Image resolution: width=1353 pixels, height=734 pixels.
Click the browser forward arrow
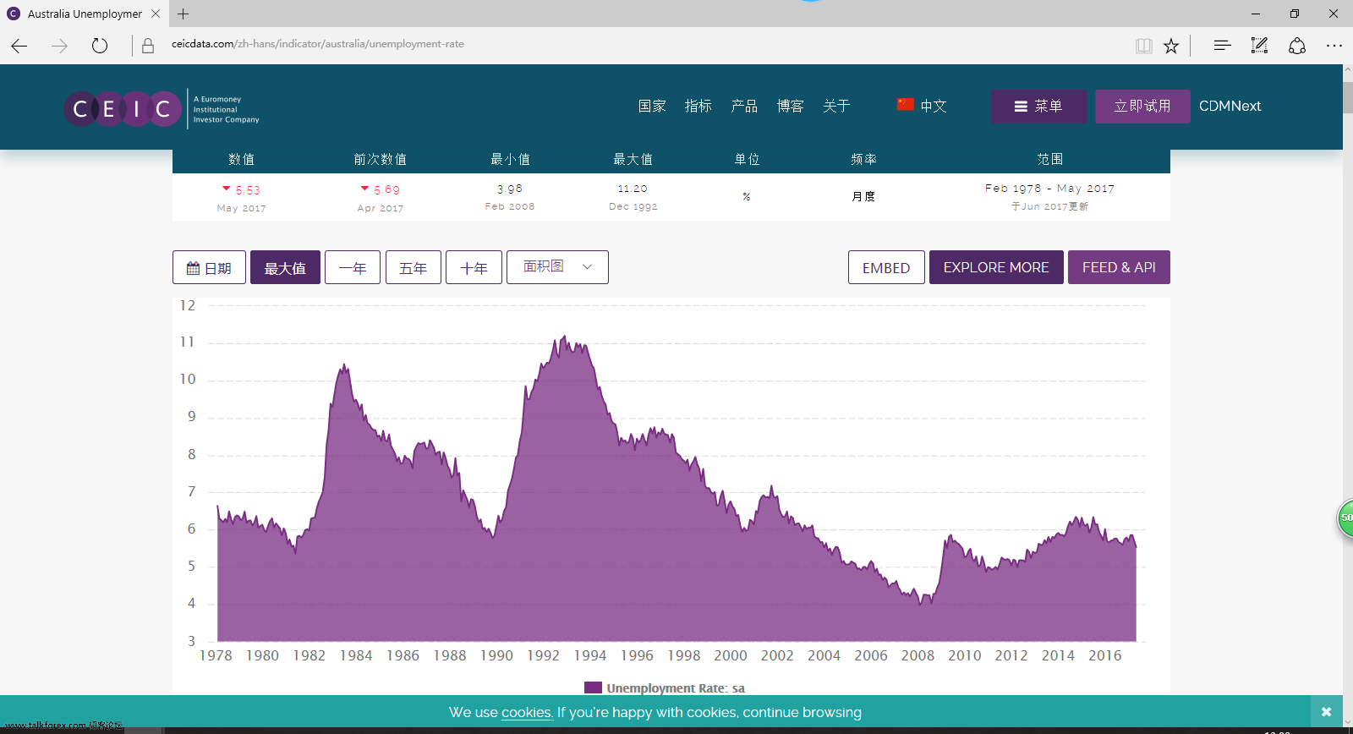click(59, 46)
